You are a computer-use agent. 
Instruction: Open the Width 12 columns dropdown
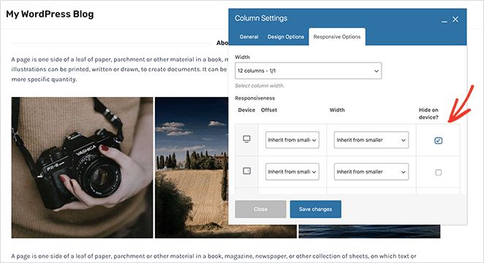point(308,71)
